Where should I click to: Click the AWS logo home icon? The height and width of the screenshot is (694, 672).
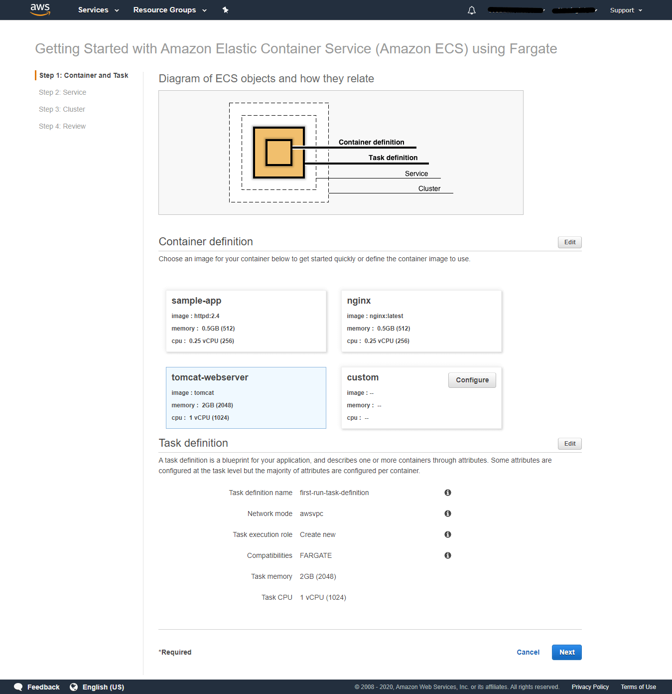tap(40, 9)
